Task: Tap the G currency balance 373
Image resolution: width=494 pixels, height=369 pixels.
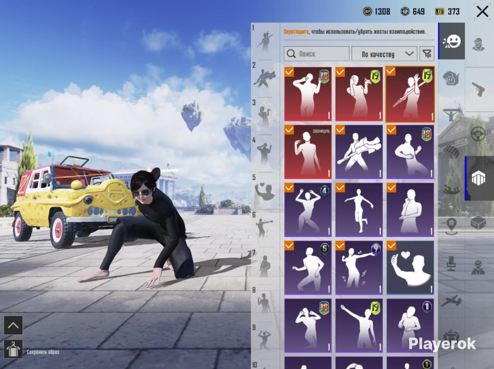Action: click(x=447, y=12)
